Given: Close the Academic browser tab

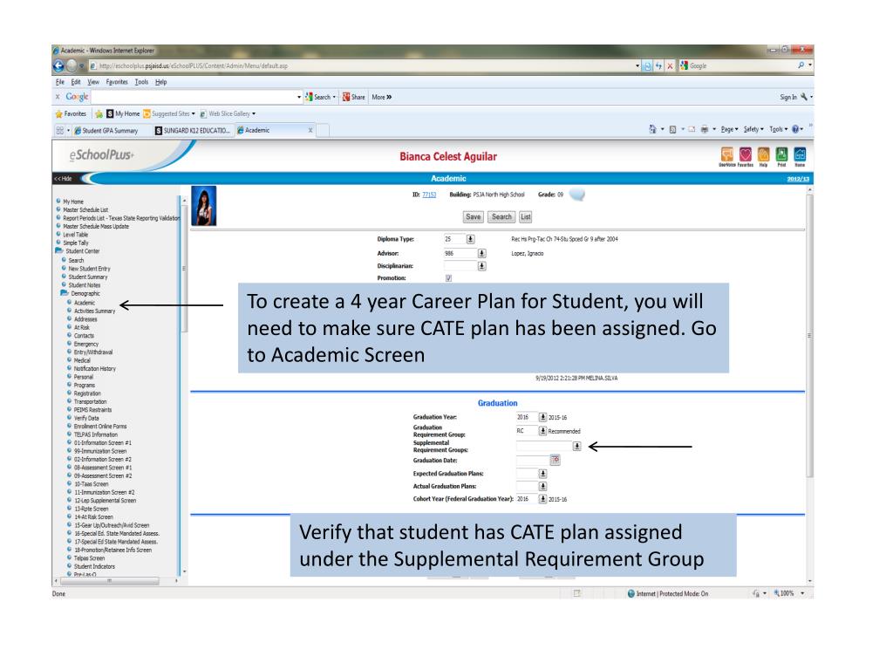Looking at the screenshot, I should tap(310, 131).
